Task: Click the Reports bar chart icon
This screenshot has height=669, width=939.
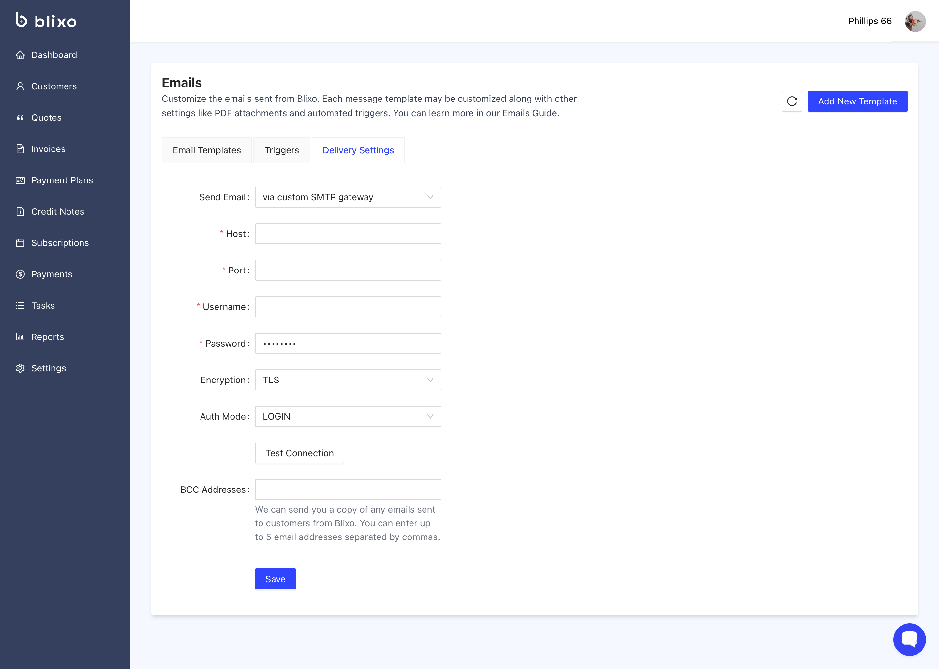Action: [20, 336]
